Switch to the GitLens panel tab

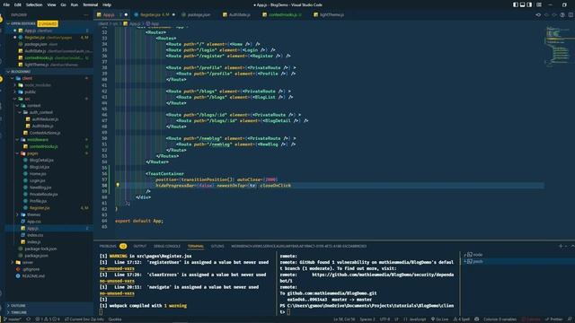click(217, 246)
